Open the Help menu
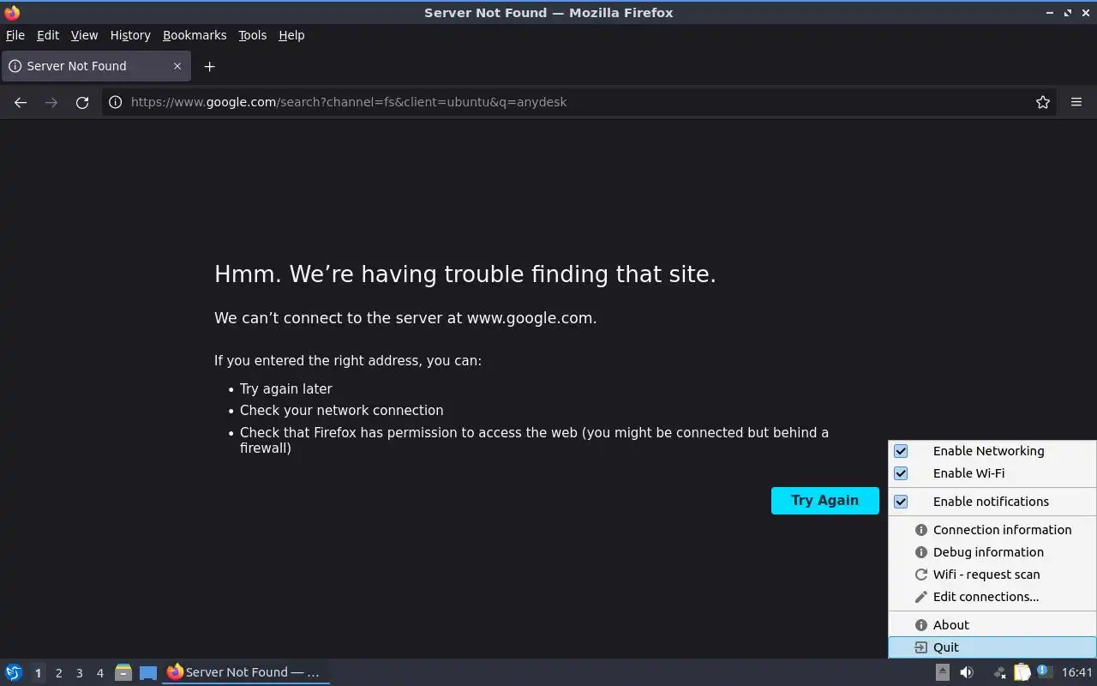The image size is (1097, 686). [x=291, y=35]
